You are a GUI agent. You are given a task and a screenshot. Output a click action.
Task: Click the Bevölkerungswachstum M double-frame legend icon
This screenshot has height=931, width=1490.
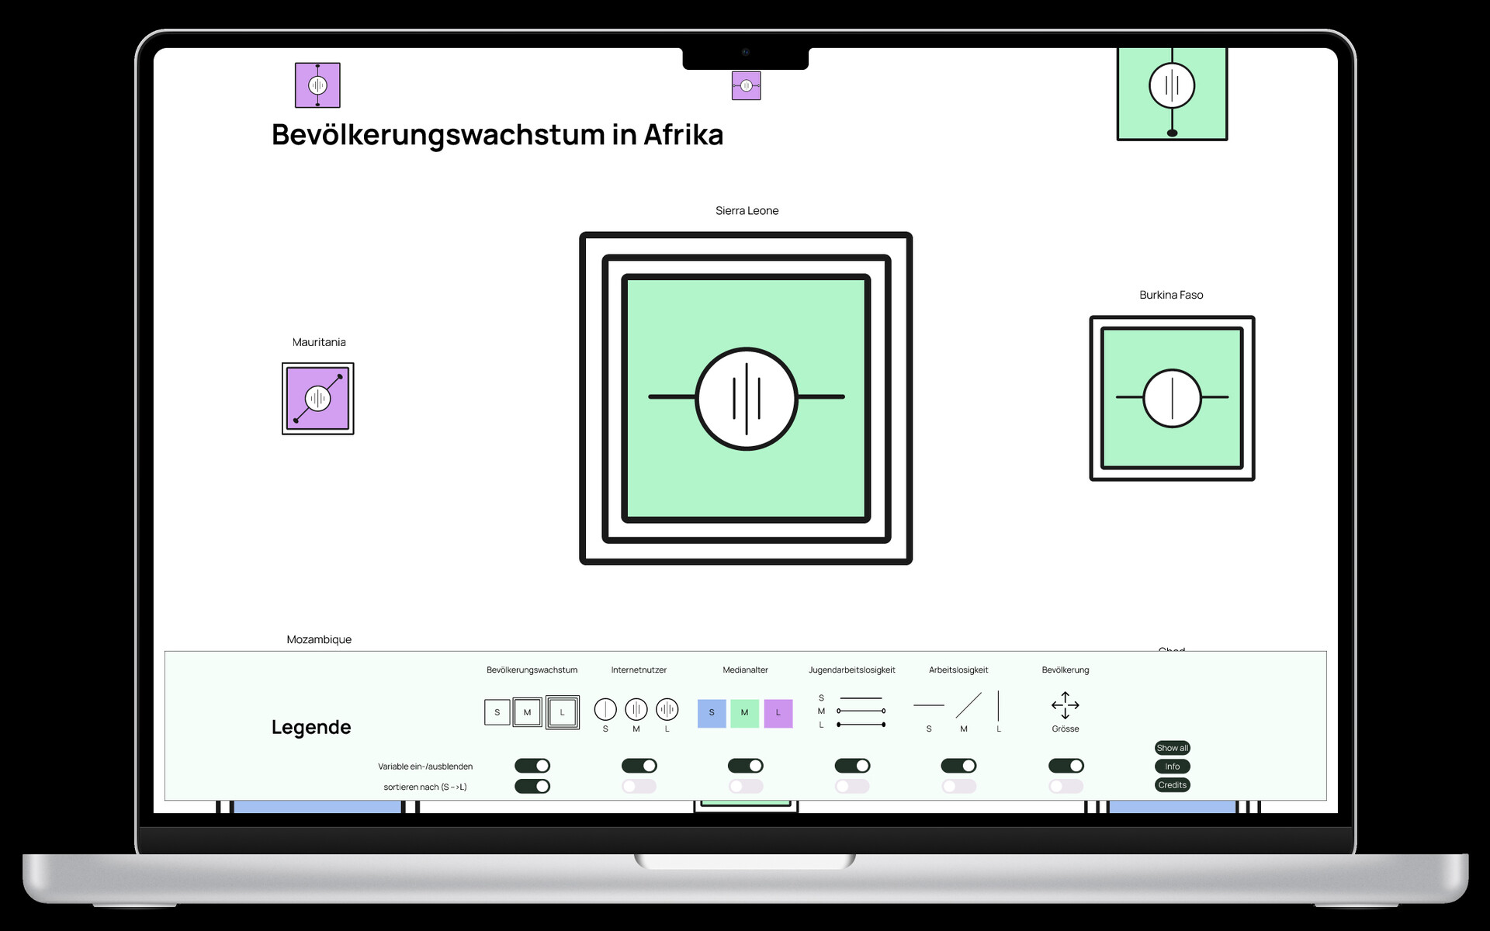coord(528,712)
